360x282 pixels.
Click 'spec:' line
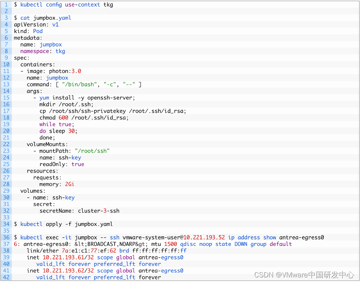pyautogui.click(x=22, y=58)
